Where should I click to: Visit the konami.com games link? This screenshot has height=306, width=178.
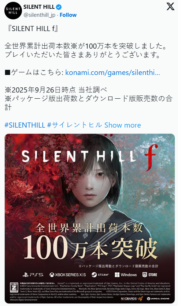112,73
